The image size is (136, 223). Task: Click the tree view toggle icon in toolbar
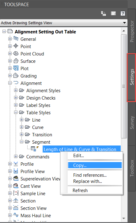(104, 13)
